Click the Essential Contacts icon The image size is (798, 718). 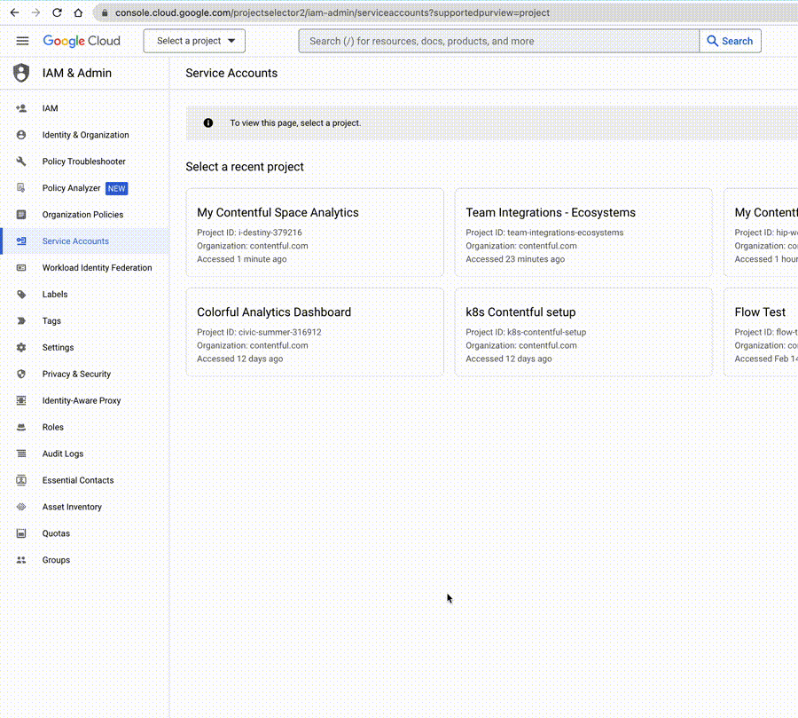pos(21,480)
